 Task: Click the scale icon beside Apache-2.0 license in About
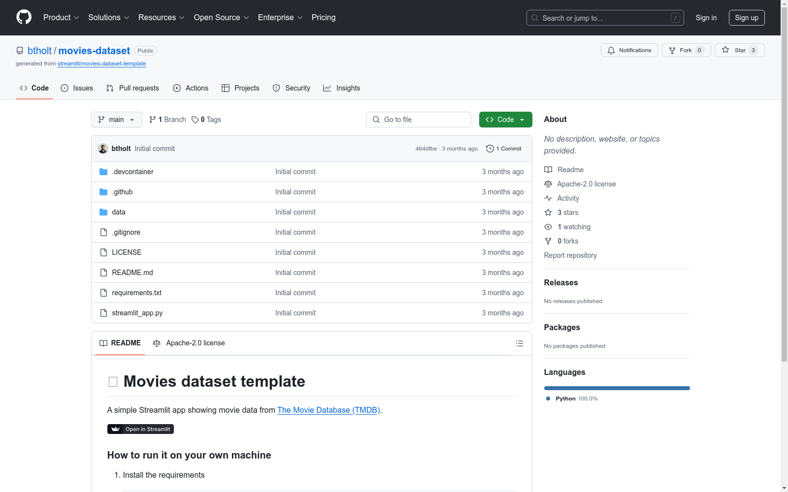tap(548, 184)
